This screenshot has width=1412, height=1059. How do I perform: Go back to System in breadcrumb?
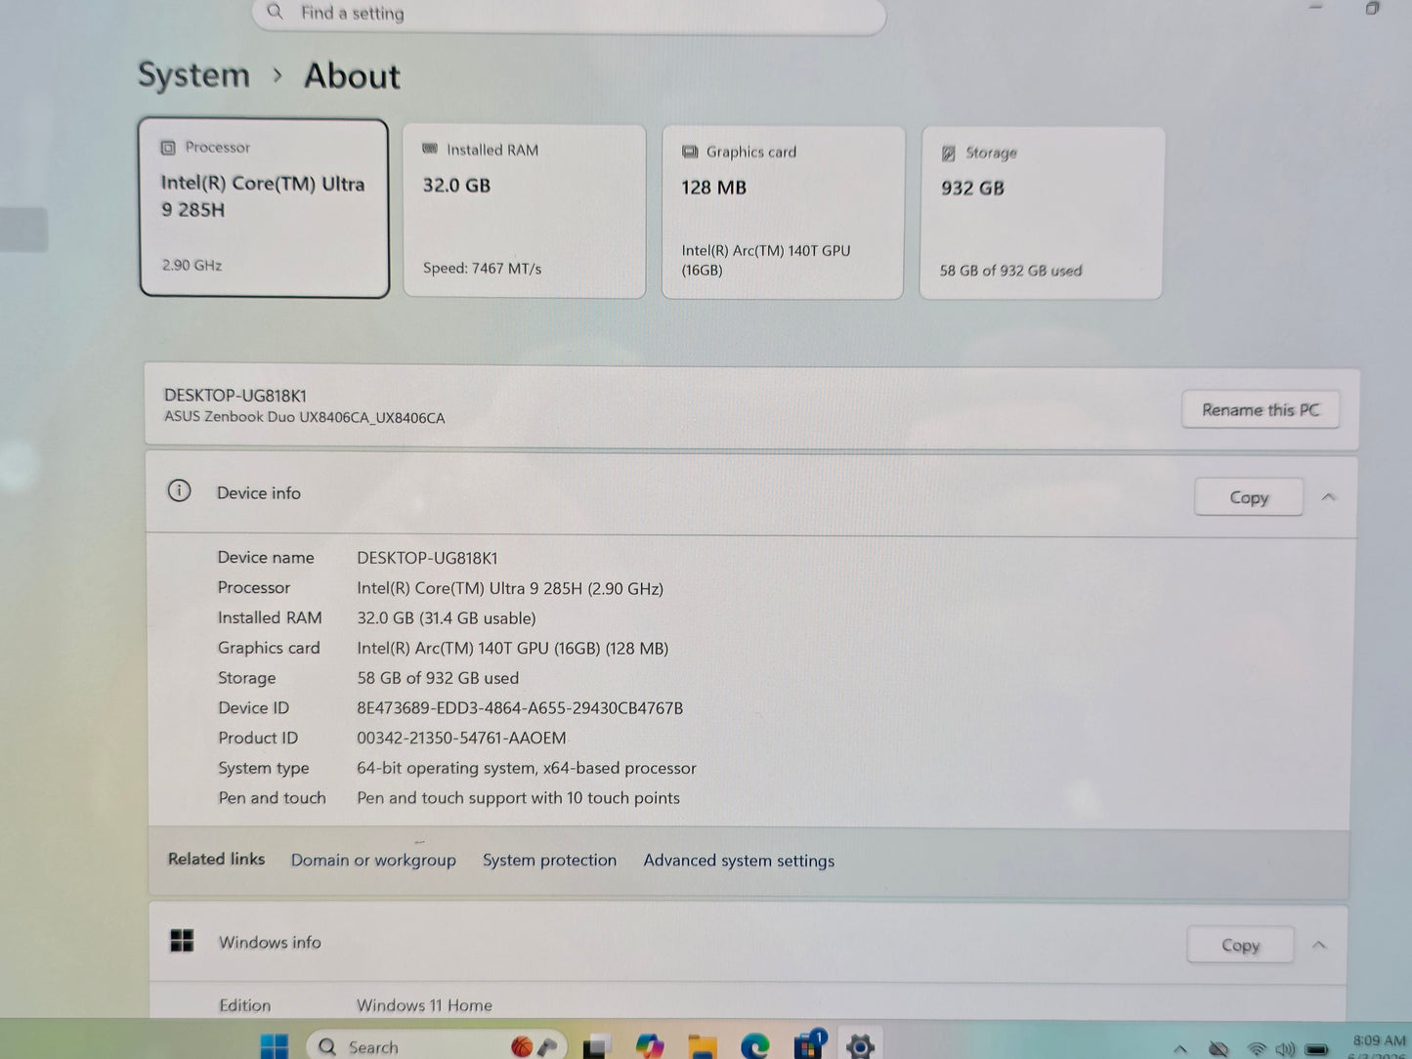193,75
